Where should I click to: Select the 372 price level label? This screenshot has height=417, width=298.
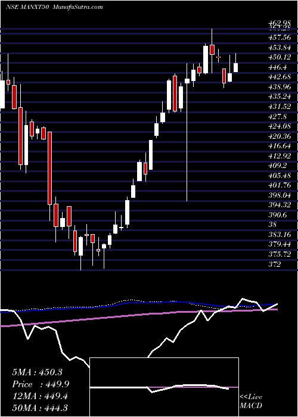pos(275,264)
